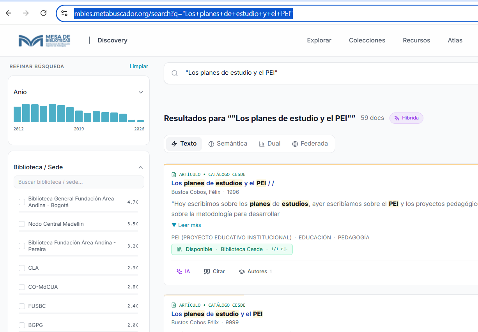Click the tallest 2013 bar in Anio histogram
The image size is (478, 332).
pos(26,113)
